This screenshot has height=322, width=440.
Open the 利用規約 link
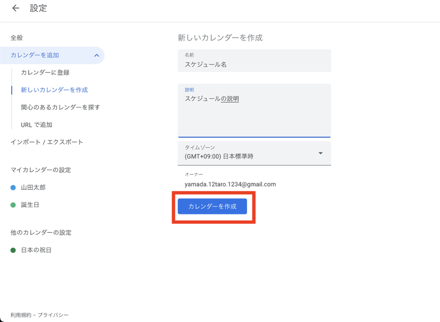pyautogui.click(x=20, y=315)
